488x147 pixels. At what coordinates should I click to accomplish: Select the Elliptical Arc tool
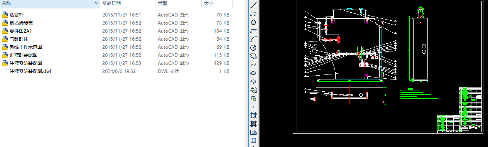[253, 81]
